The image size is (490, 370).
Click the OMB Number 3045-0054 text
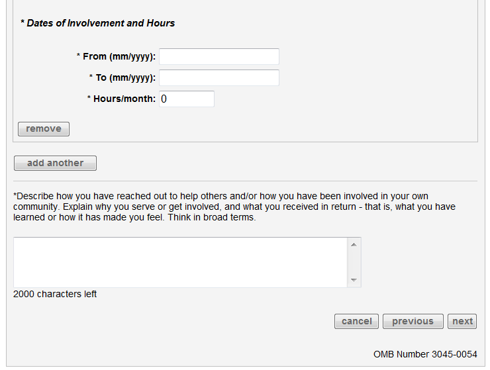click(x=425, y=354)
